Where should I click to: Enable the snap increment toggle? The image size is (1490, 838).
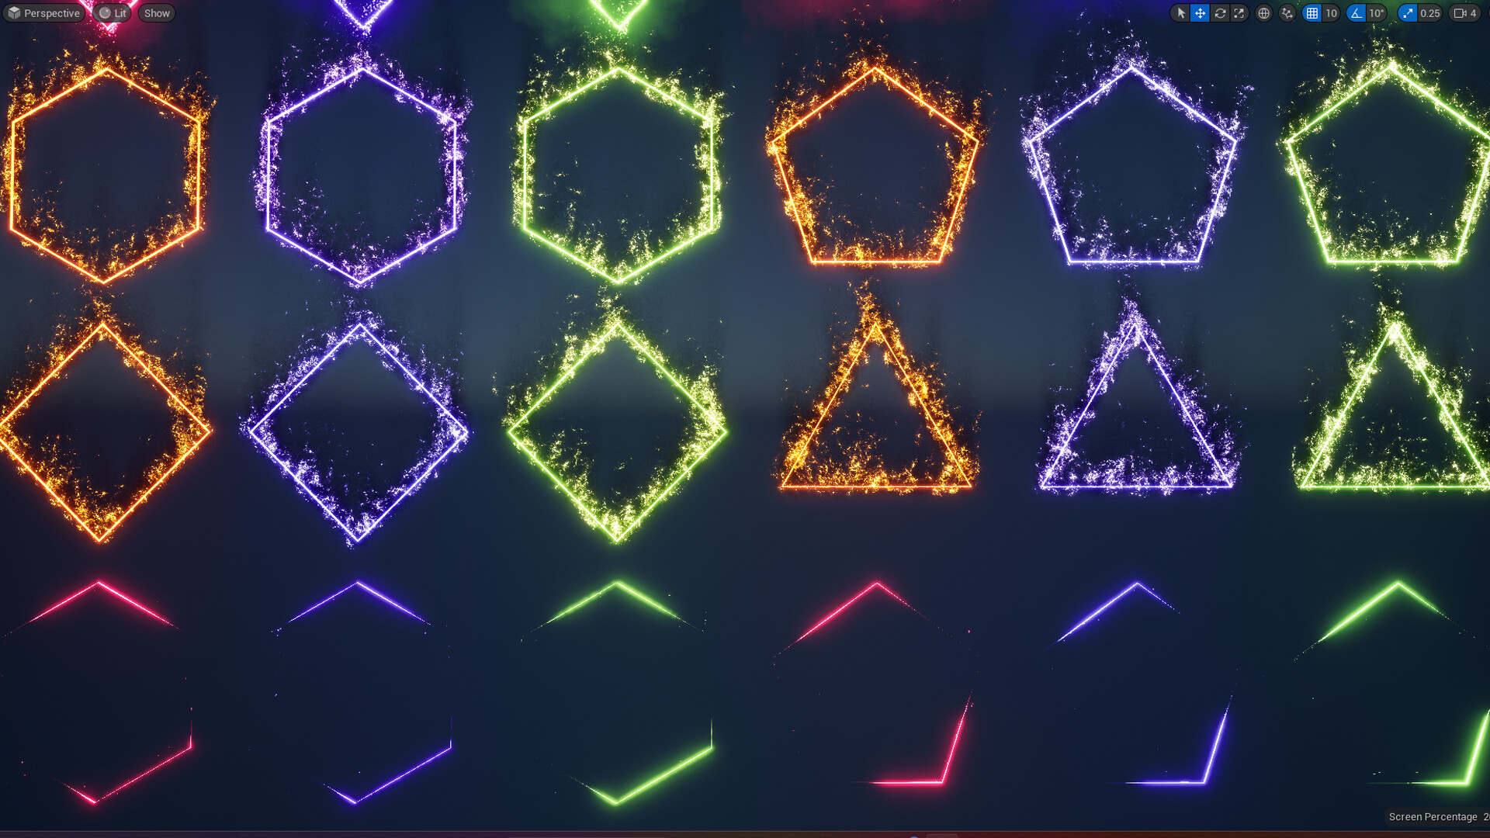pyautogui.click(x=1313, y=13)
